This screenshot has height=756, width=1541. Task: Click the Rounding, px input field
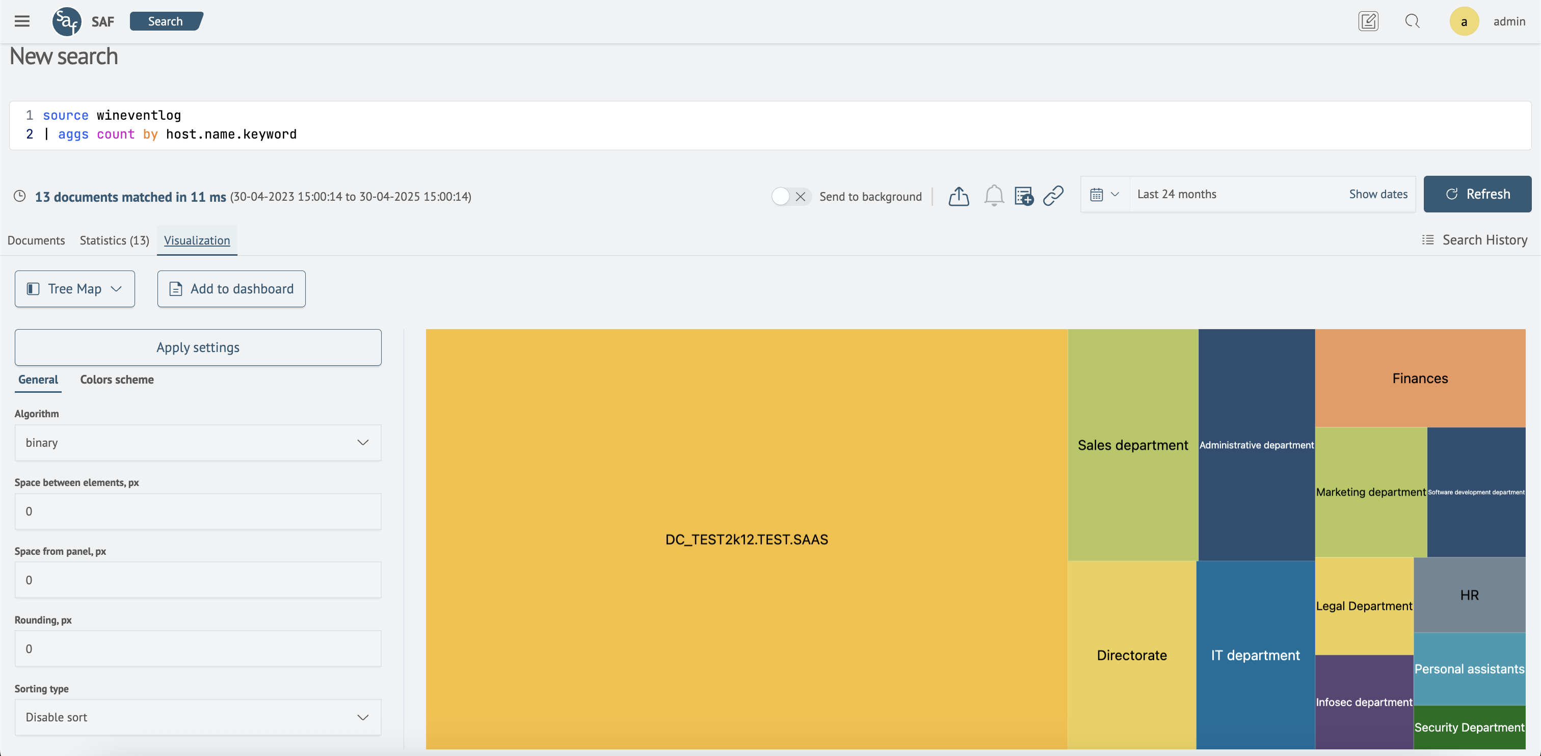[x=197, y=649]
